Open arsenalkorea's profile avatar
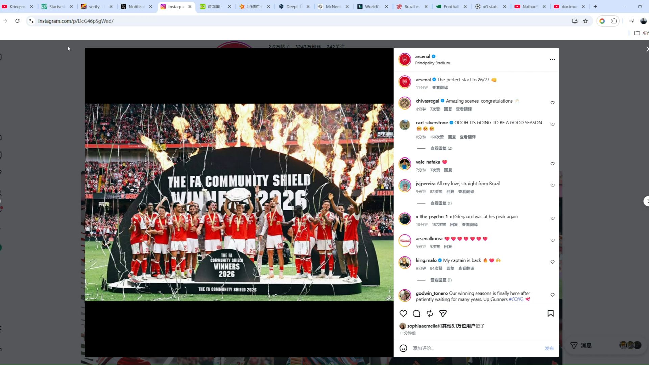Image resolution: width=649 pixels, height=365 pixels. click(405, 240)
